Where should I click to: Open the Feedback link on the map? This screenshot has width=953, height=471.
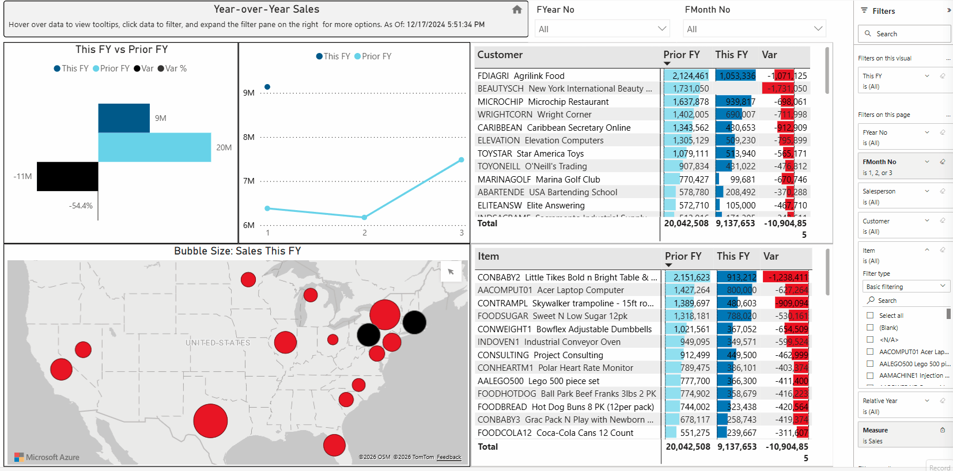tap(449, 457)
